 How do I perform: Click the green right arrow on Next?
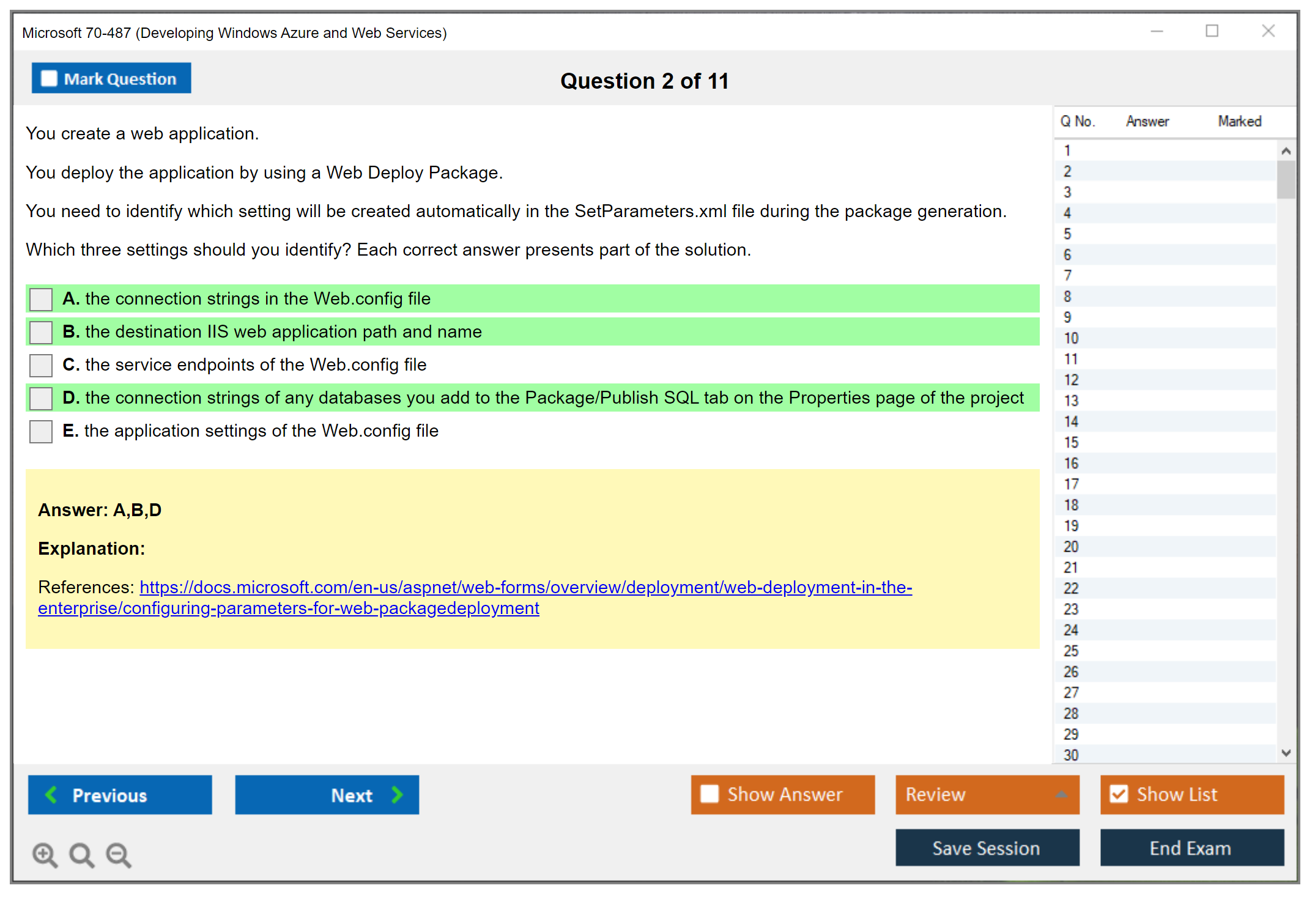pyautogui.click(x=397, y=794)
